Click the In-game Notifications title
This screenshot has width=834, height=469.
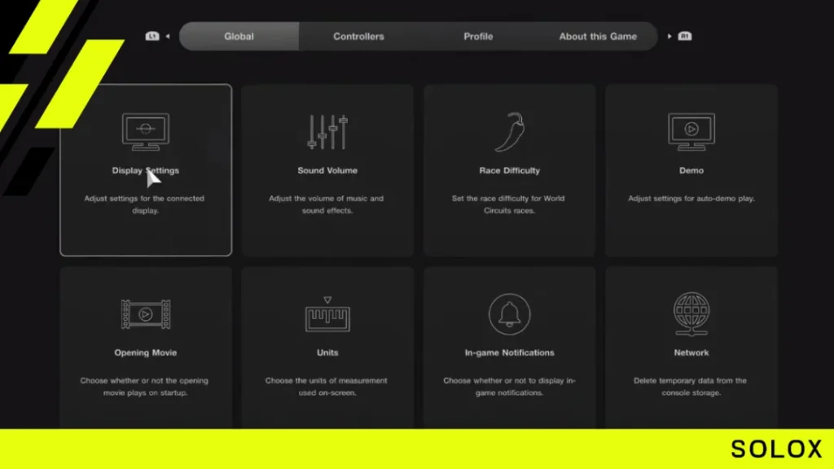[x=510, y=353]
